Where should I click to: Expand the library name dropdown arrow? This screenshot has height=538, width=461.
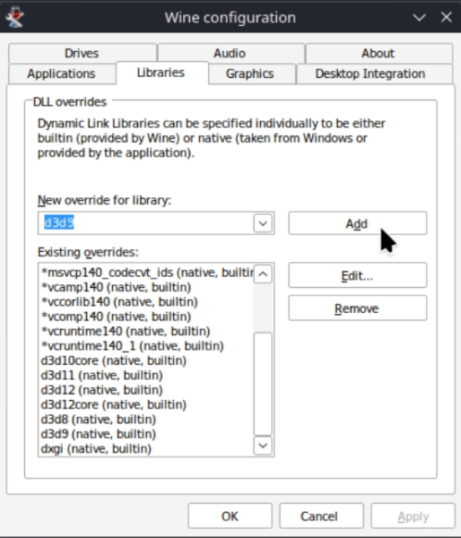tap(263, 223)
